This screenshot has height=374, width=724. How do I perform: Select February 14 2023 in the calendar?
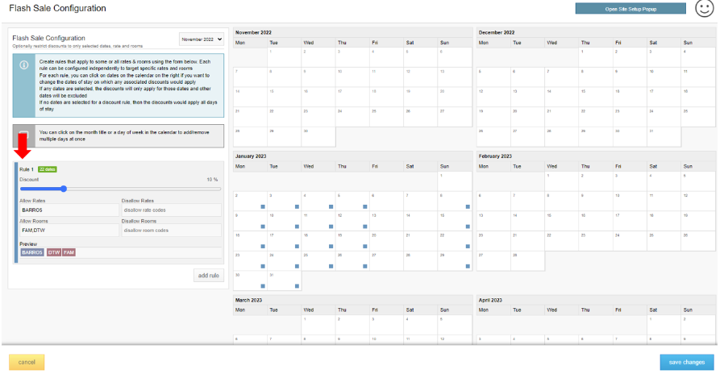528,221
